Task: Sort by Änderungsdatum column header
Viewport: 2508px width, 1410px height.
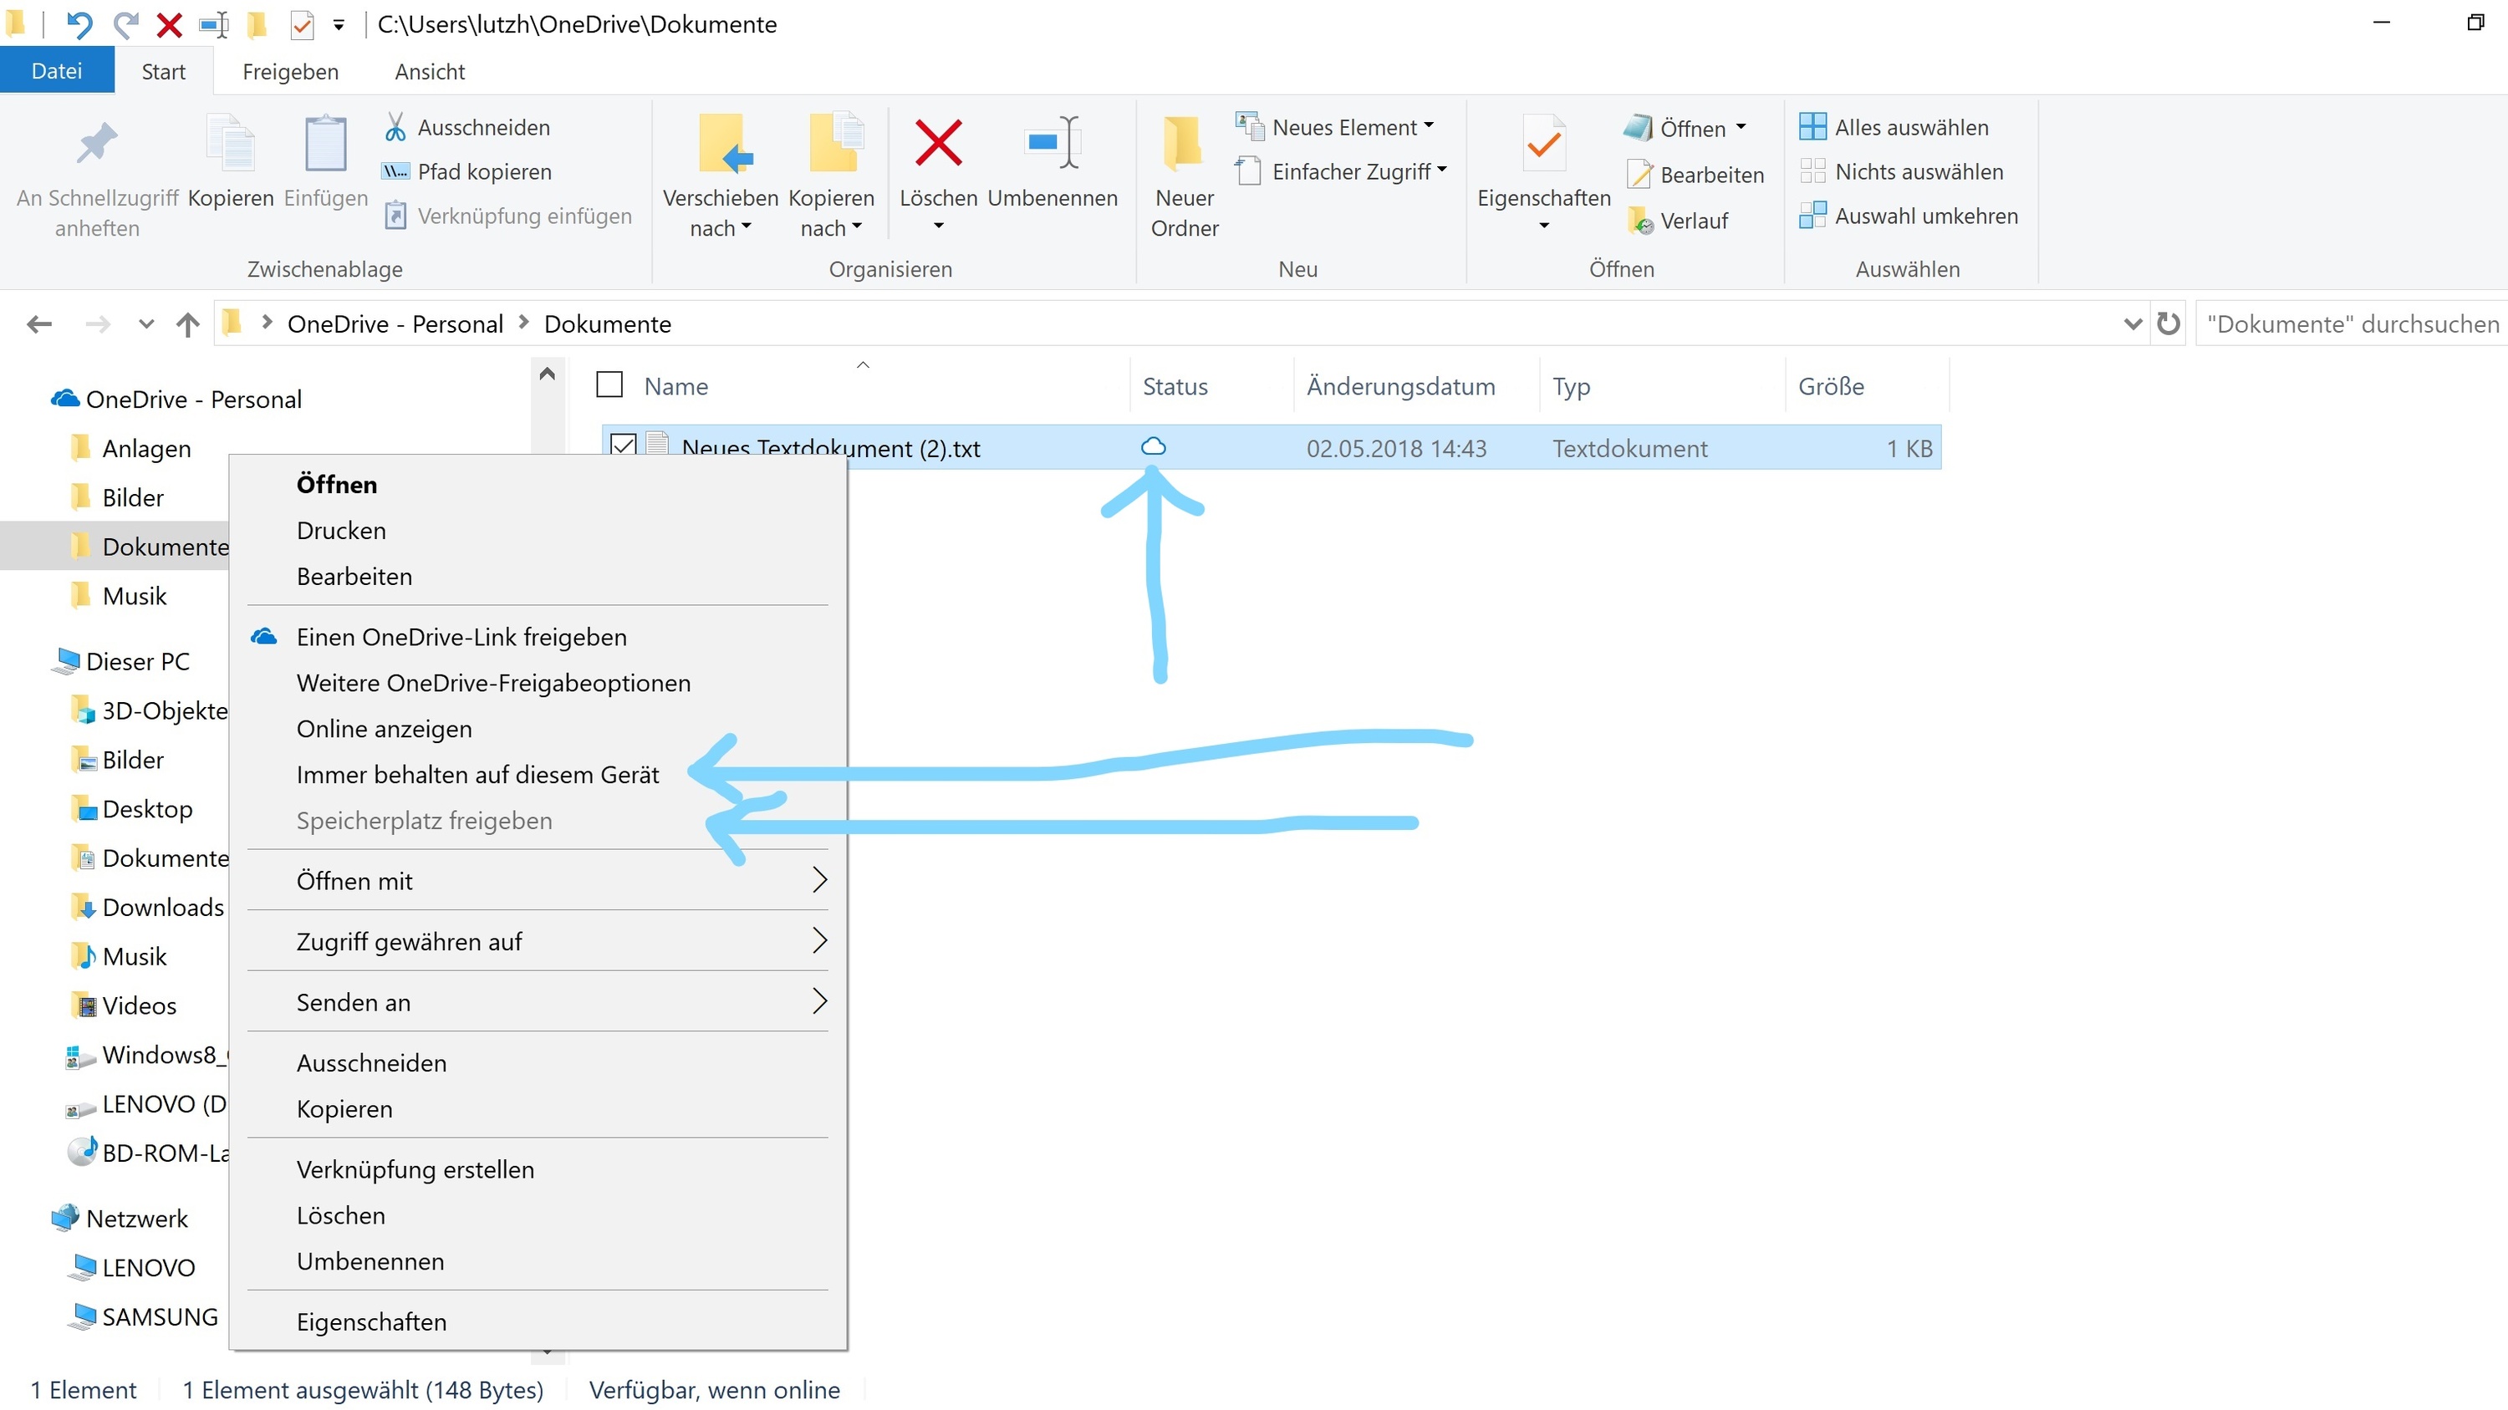Action: tap(1400, 386)
